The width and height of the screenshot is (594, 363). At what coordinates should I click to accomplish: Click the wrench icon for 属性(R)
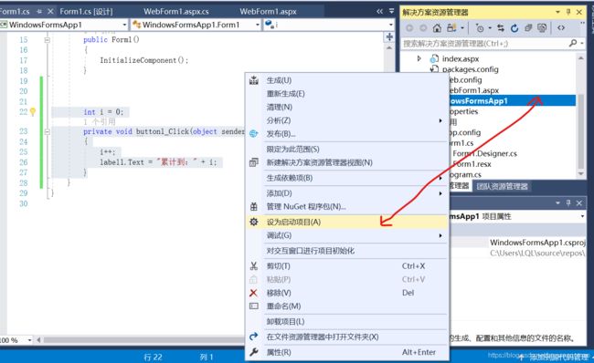tap(253, 352)
